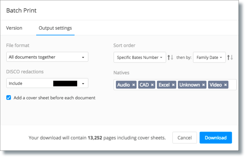245x157 pixels.
Task: Switch to the Version tab
Action: (x=14, y=28)
